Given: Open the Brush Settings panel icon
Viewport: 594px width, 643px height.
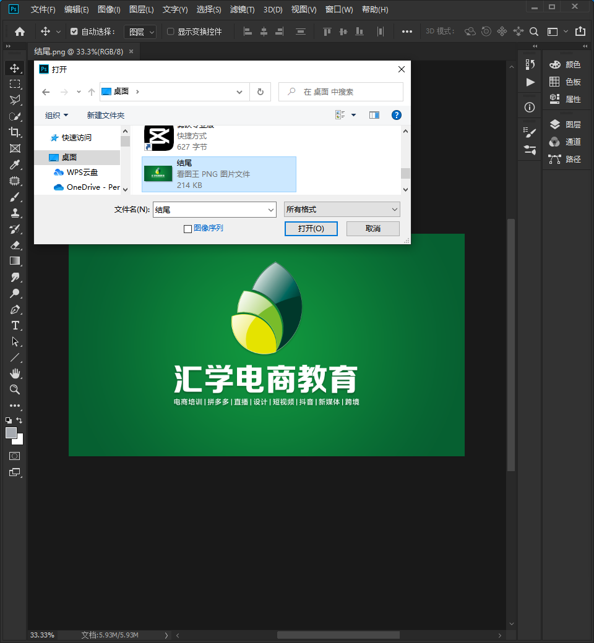Looking at the screenshot, I should point(530,132).
